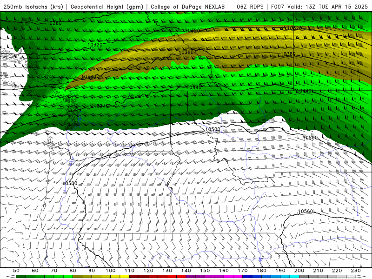Click the 180 value on the color scale

(261, 271)
